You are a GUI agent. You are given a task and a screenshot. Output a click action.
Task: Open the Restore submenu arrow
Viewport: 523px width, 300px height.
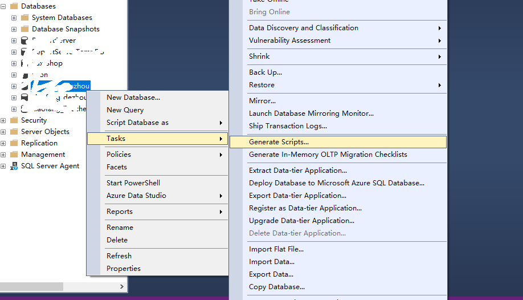(x=440, y=85)
